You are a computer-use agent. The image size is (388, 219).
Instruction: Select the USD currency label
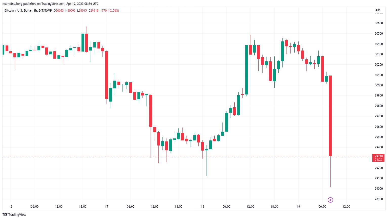377,10
